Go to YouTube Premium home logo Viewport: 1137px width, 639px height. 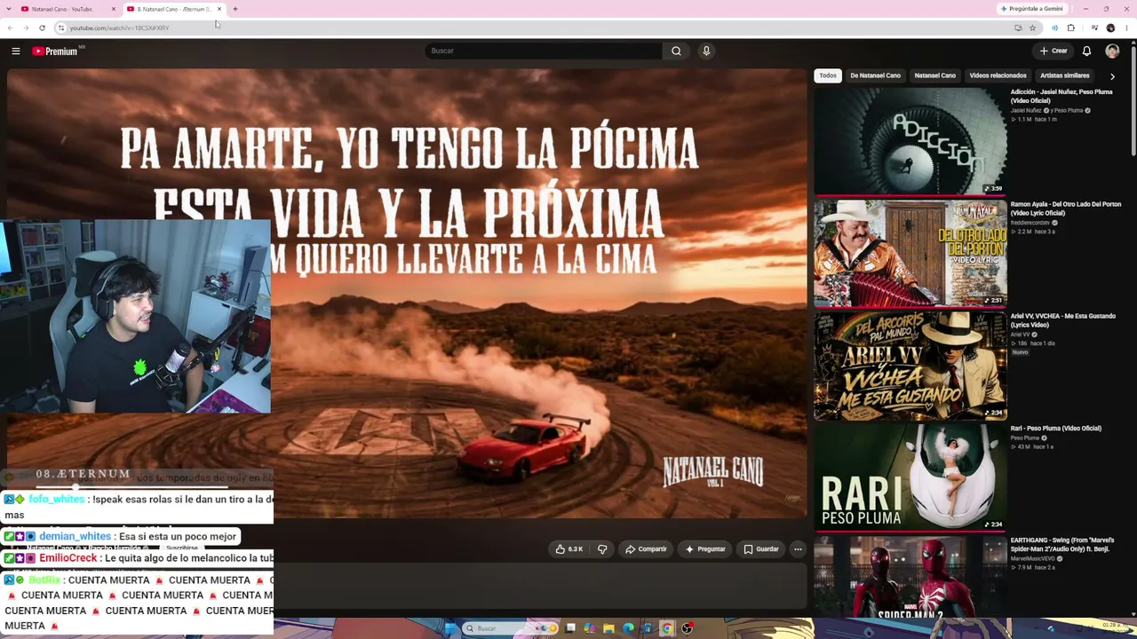55,51
